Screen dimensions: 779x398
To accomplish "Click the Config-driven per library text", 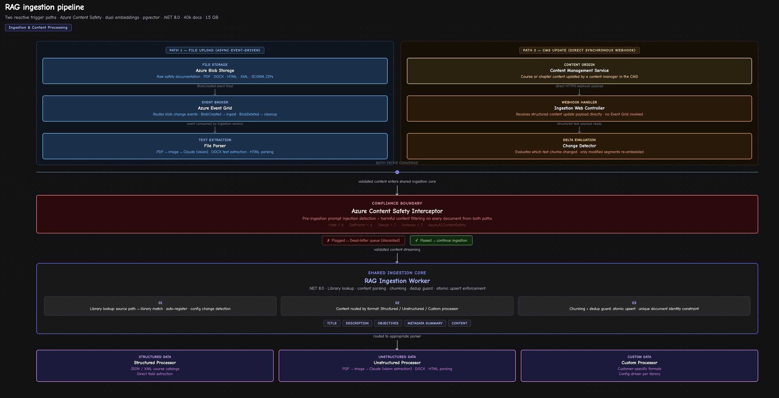I will pyautogui.click(x=639, y=374).
